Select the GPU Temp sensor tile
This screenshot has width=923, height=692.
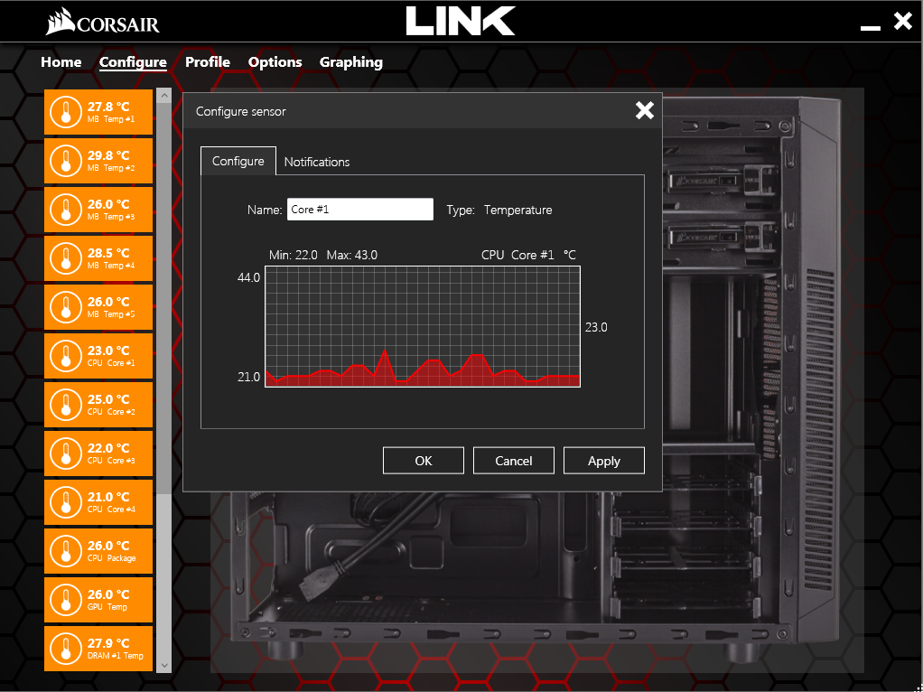click(98, 600)
